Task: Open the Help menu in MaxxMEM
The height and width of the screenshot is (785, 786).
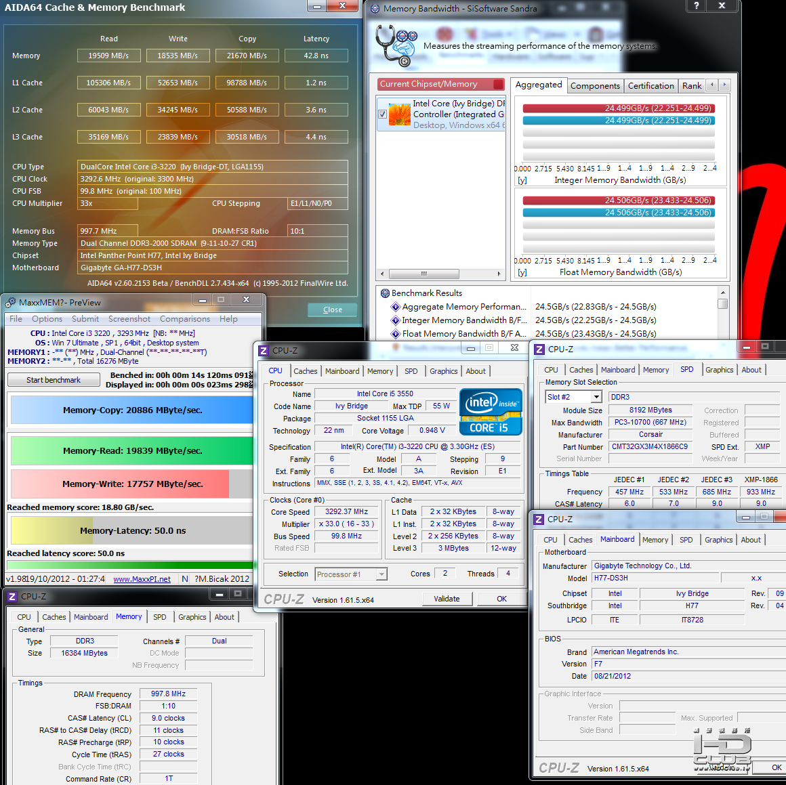Action: pyautogui.click(x=228, y=318)
